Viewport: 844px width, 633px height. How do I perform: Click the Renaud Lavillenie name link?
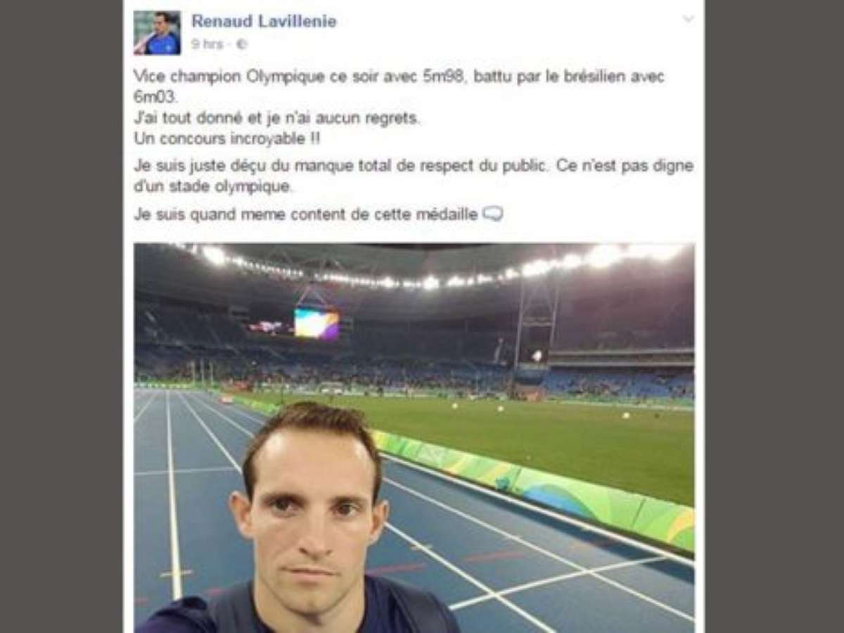[264, 22]
